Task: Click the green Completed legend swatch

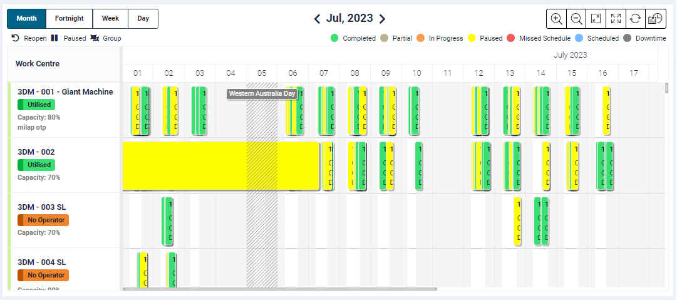Action: (x=334, y=38)
